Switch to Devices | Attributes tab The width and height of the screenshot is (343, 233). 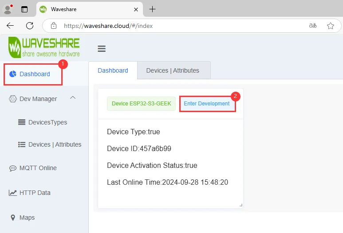pos(173,70)
